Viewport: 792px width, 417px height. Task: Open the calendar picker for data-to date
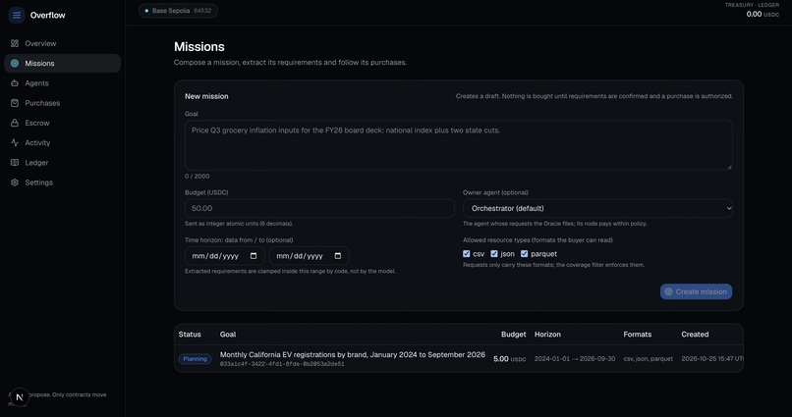[338, 256]
